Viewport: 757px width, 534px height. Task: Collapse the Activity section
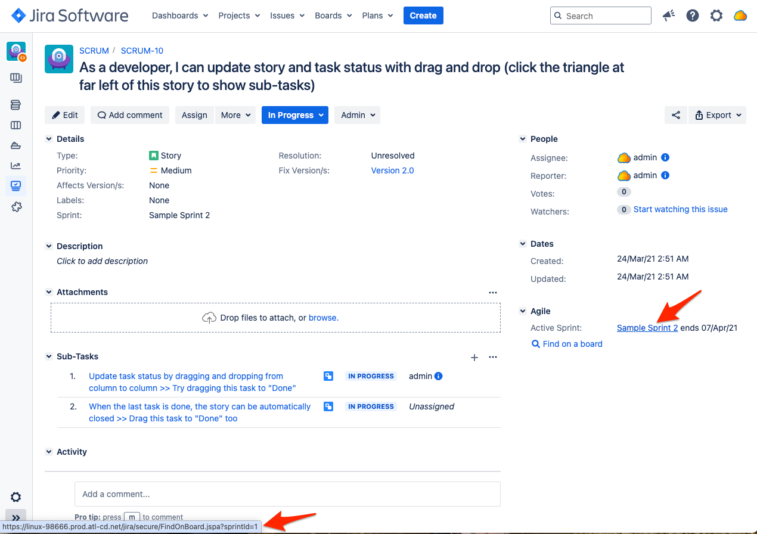(49, 452)
